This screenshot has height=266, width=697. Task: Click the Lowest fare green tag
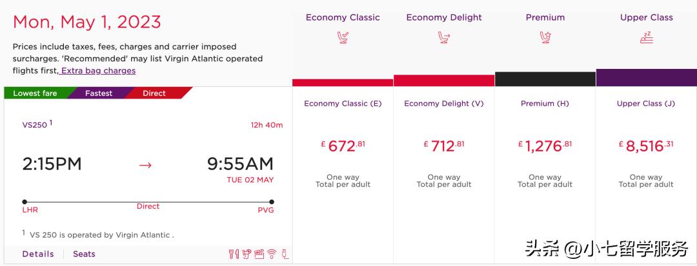[x=35, y=93]
